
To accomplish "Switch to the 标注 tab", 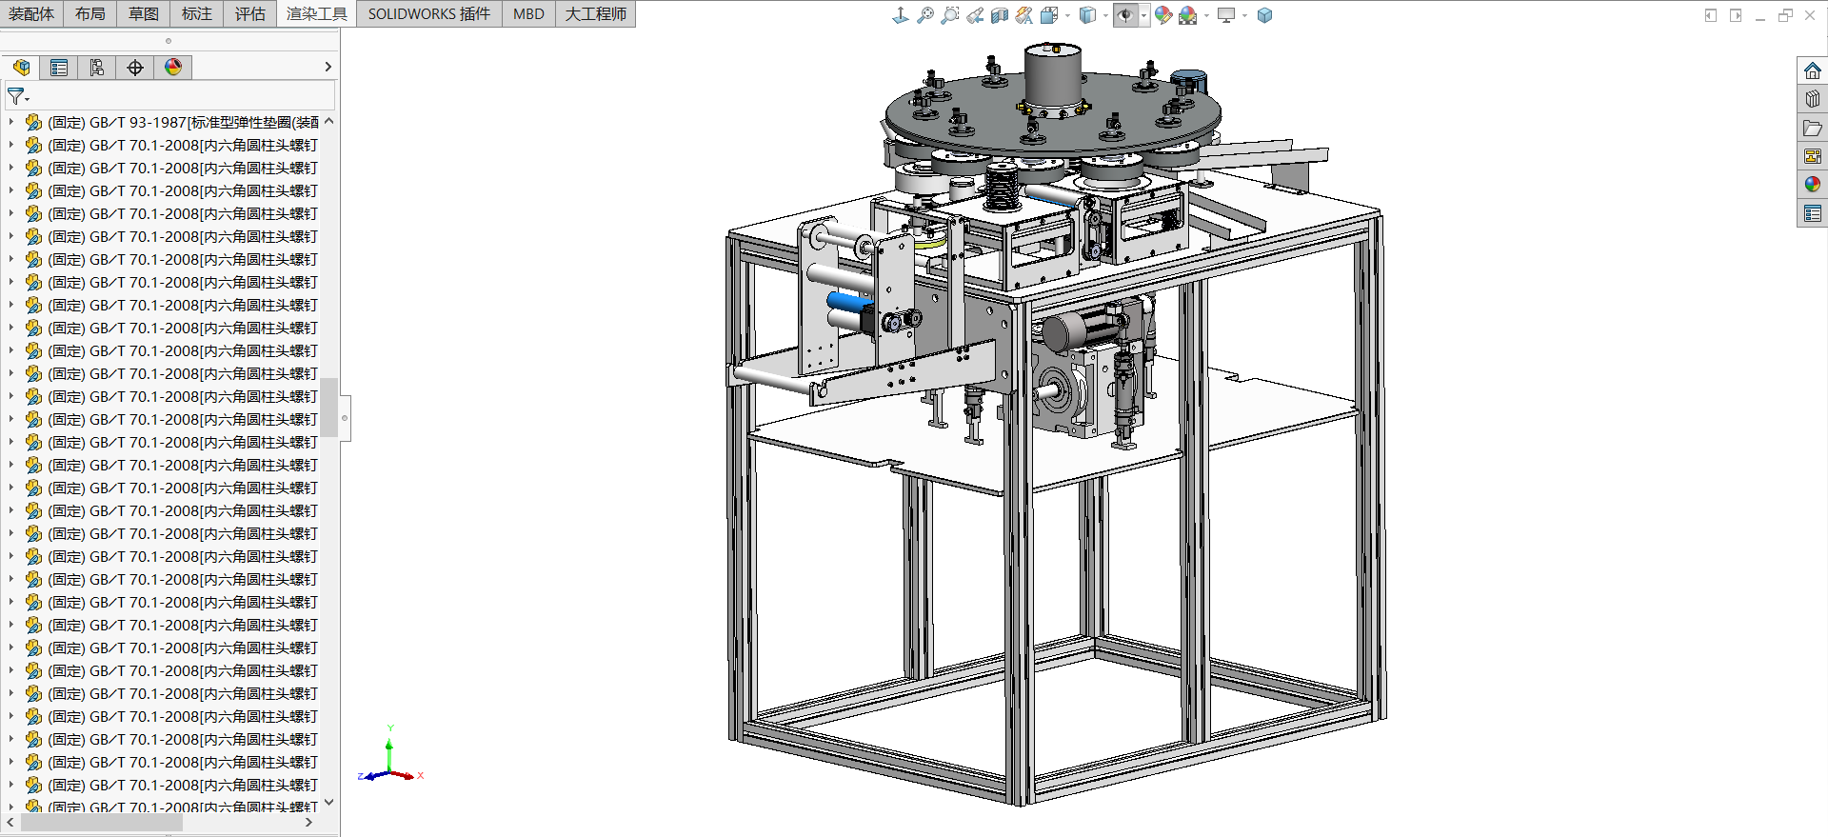I will (197, 13).
